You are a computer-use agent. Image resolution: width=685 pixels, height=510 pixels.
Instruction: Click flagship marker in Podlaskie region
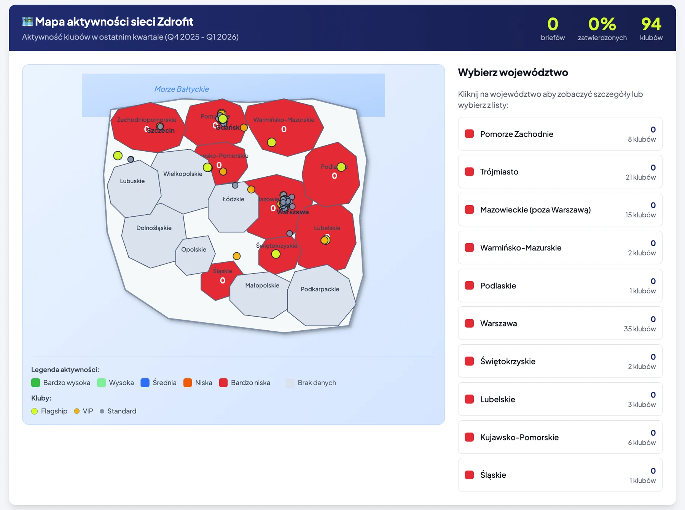click(x=341, y=167)
